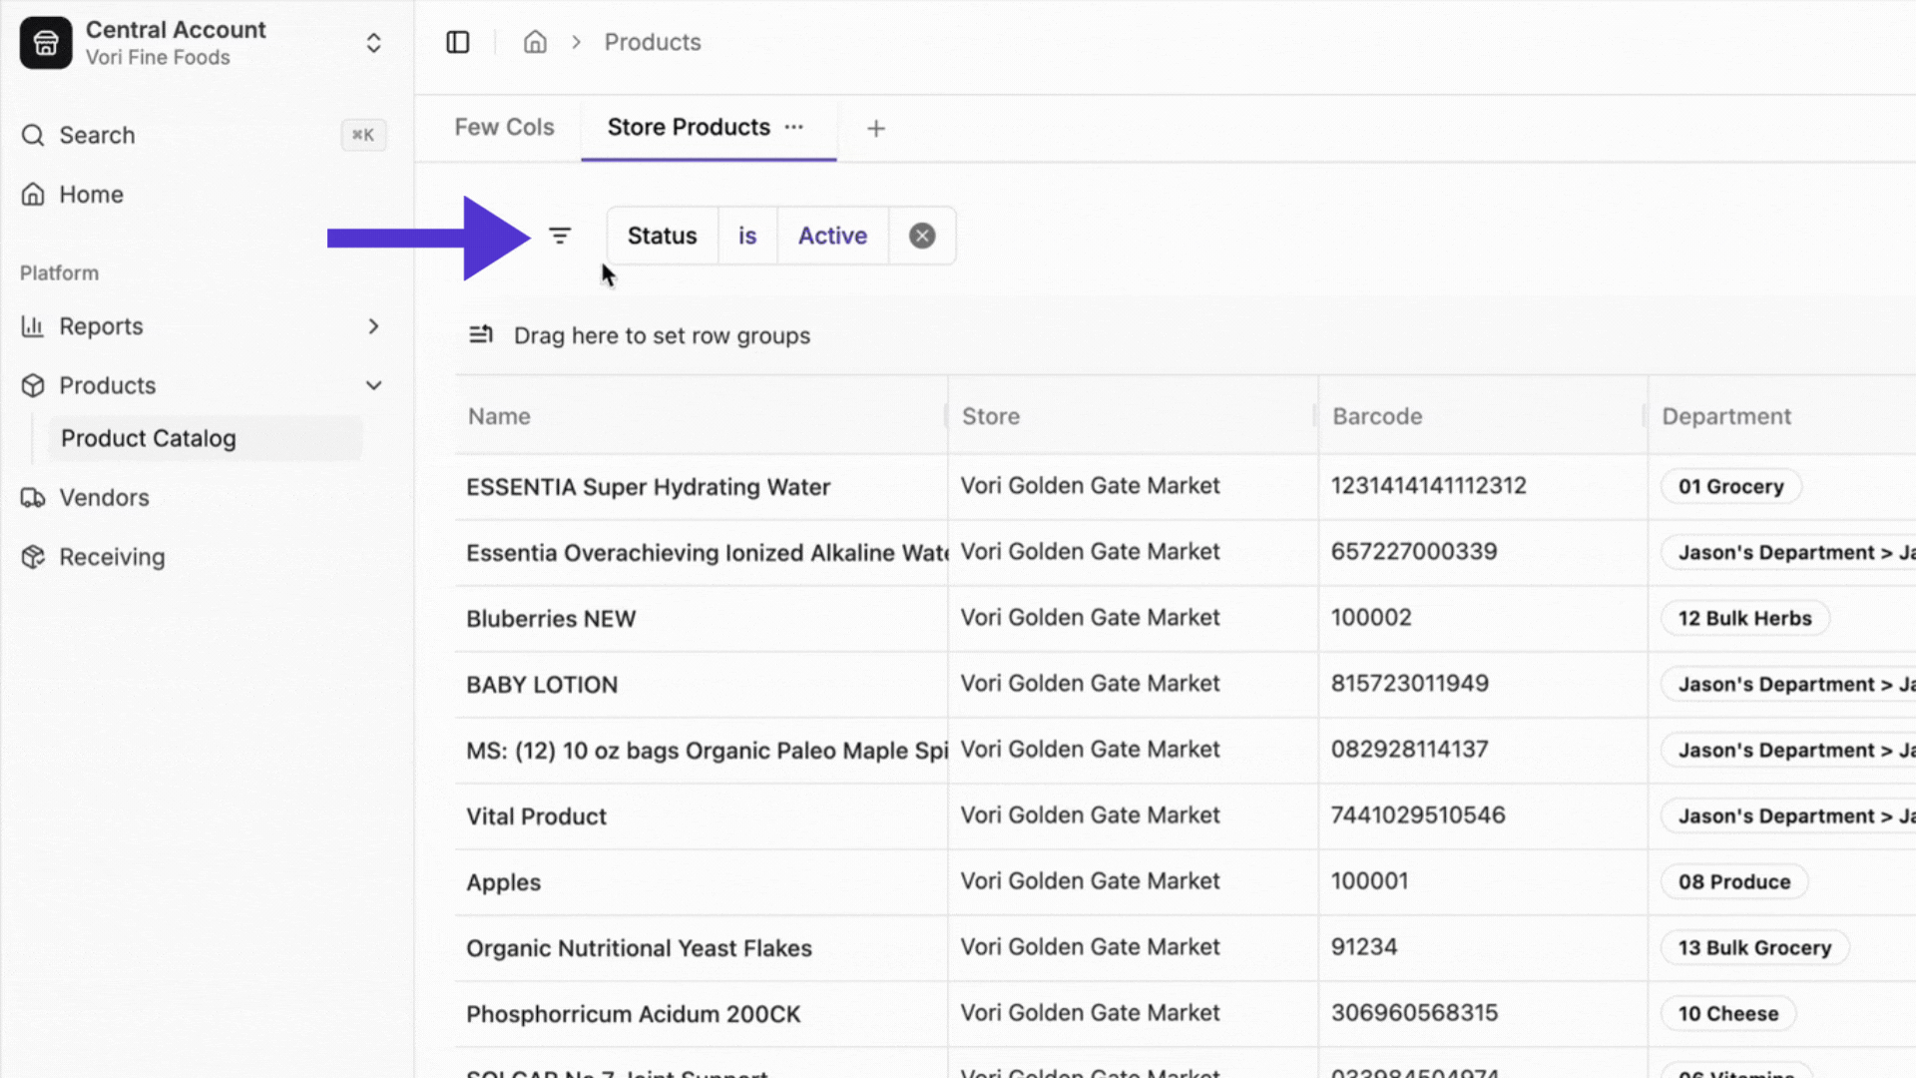Screen dimensions: 1916x1078
Task: Open the Store Products tab options ellipsis
Action: (x=793, y=127)
